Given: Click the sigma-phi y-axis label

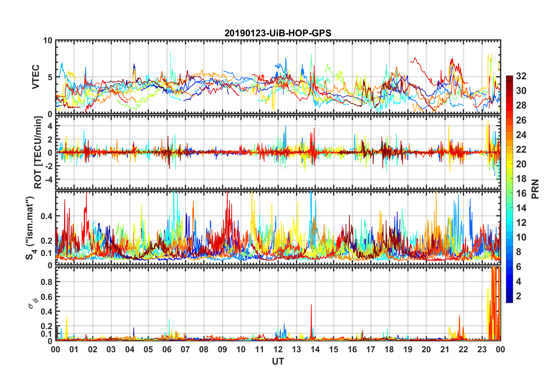Looking at the screenshot, I should (32, 303).
